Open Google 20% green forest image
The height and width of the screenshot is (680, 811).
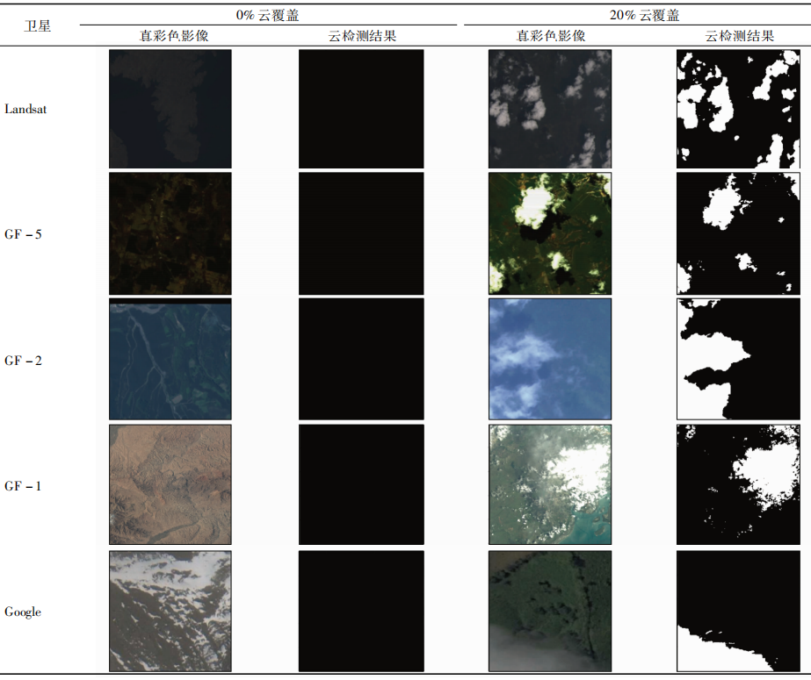click(x=550, y=611)
